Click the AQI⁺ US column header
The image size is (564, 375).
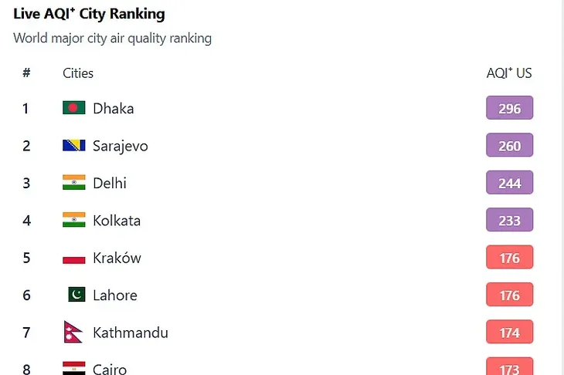click(x=508, y=73)
